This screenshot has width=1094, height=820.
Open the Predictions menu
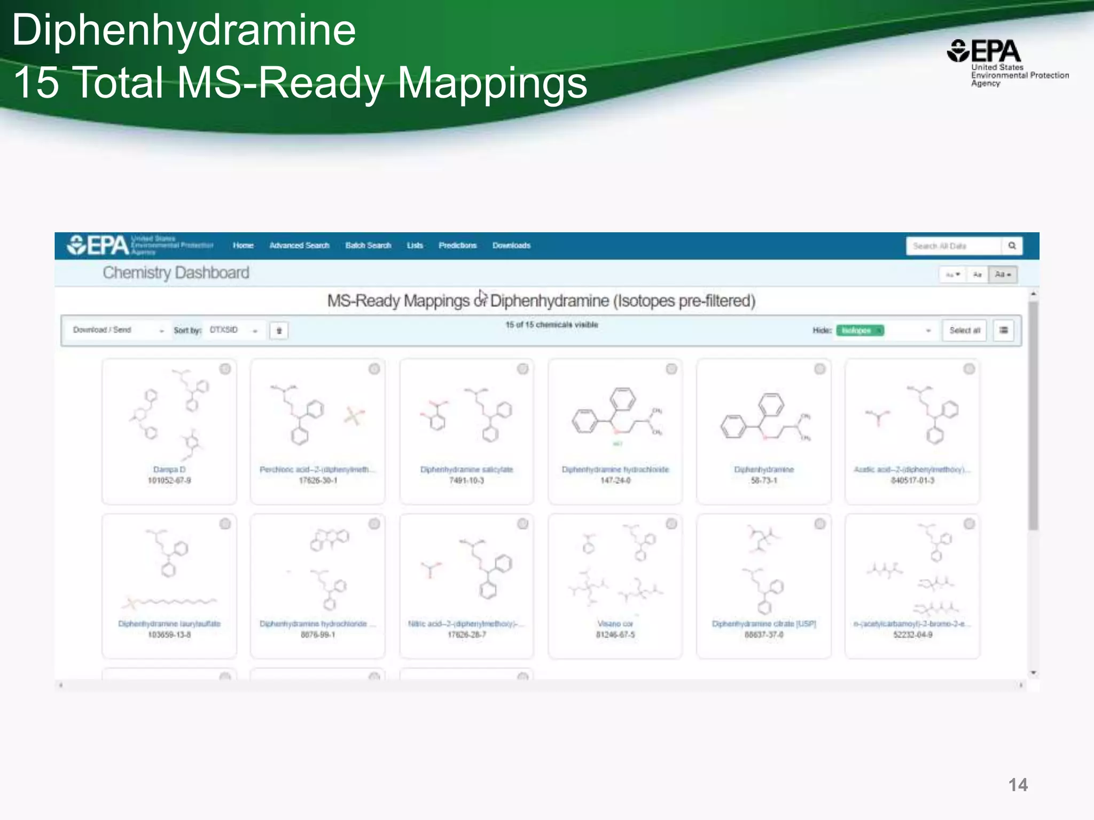click(457, 246)
